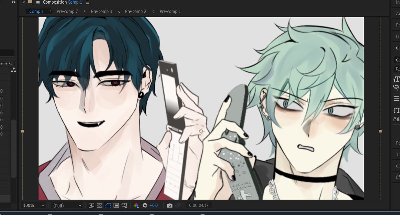
Task: Set font size icon in Character panel
Action: point(397,79)
